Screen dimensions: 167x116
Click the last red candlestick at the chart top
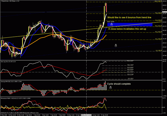[106, 8]
